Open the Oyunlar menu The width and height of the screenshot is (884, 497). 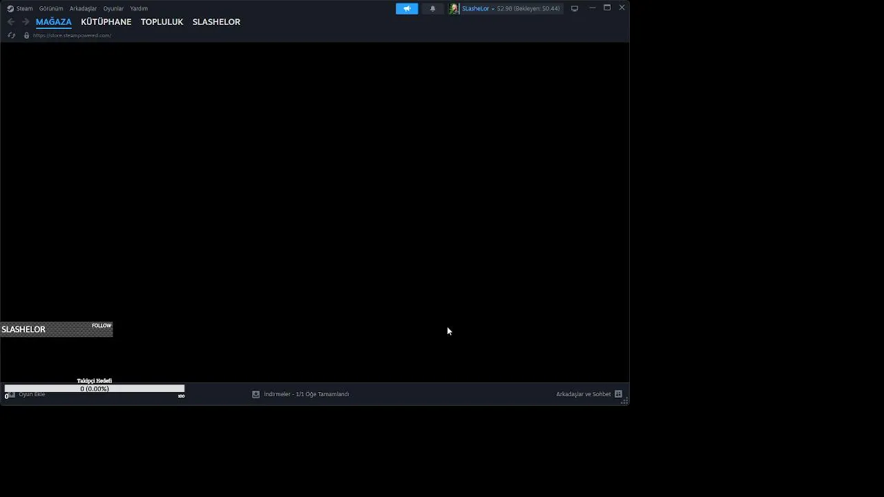click(113, 8)
